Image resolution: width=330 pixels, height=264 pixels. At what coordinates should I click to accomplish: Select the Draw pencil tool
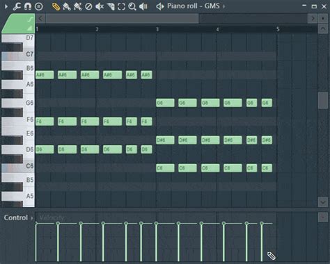56,6
